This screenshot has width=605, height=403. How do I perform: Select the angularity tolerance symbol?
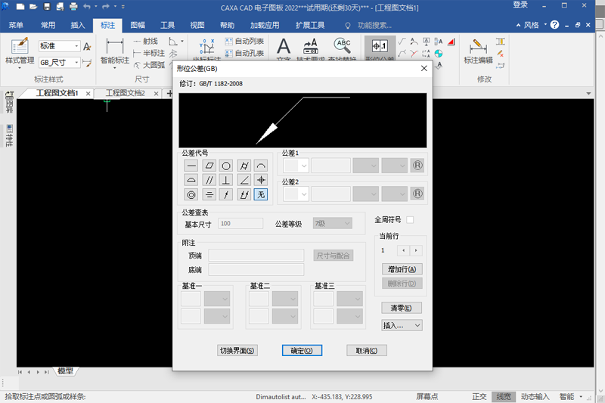244,180
